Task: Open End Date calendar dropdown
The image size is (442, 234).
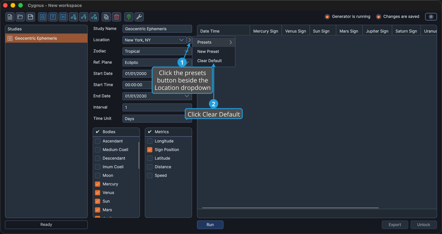Action: click(187, 96)
